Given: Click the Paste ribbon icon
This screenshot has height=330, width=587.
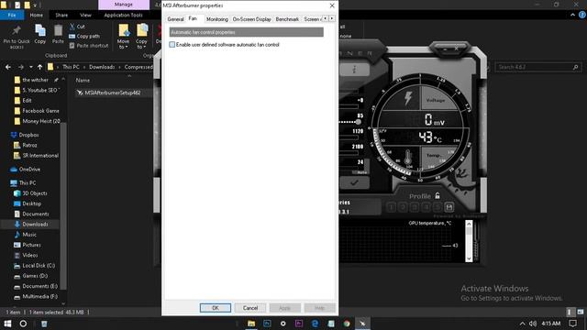Looking at the screenshot, I should pos(58,35).
